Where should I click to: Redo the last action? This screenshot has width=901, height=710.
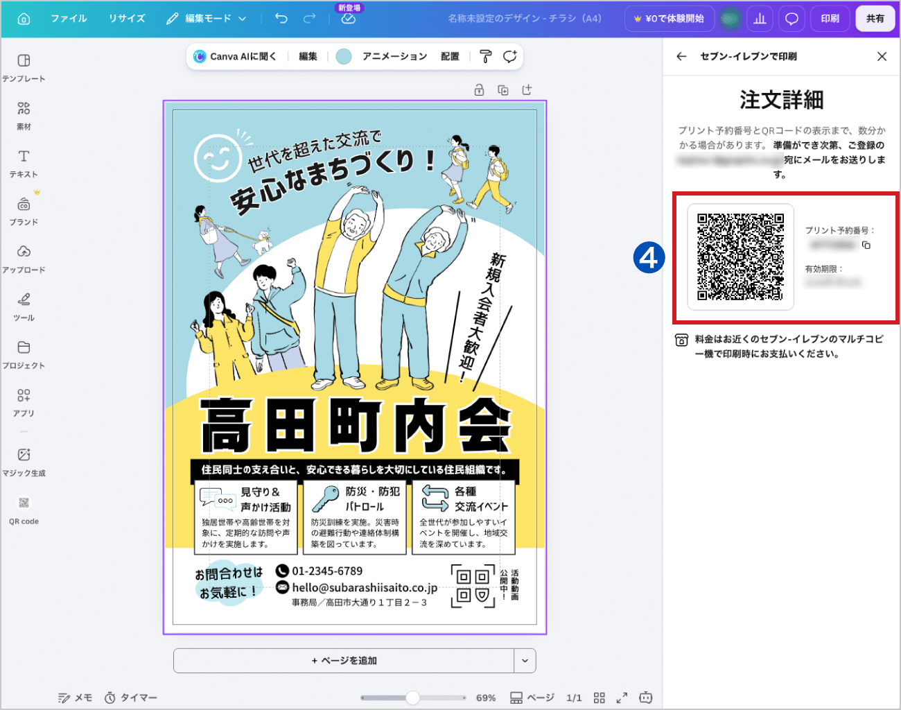[309, 19]
